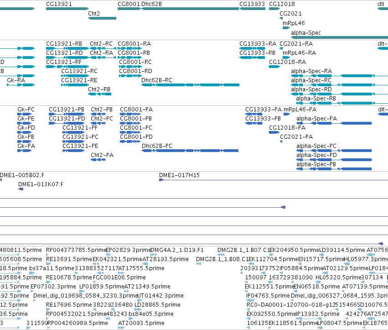Click the "alpha-Spec-PA" protein label
The height and width of the screenshot is (330, 388).
click(x=317, y=119)
